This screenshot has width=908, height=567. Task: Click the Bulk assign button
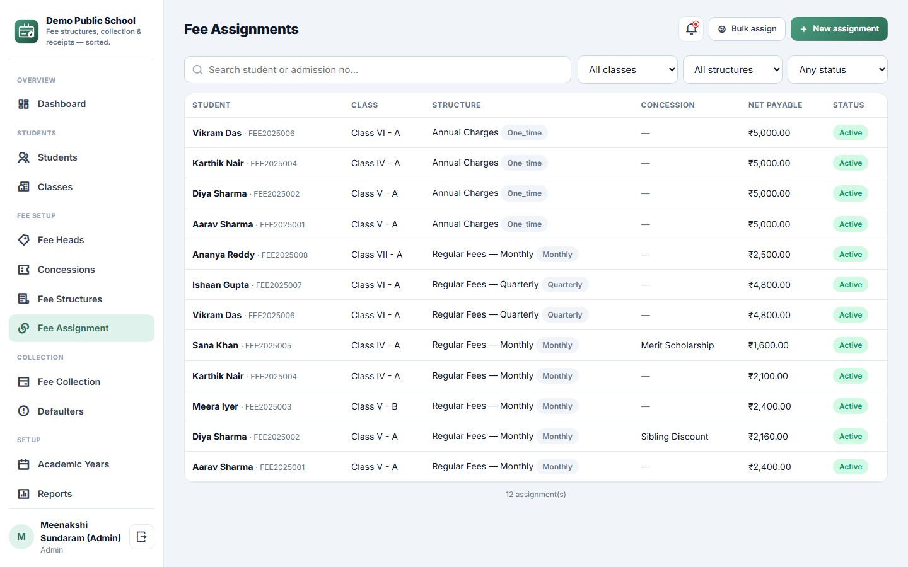tap(747, 29)
